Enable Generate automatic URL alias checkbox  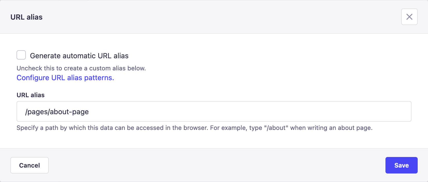[x=21, y=55]
